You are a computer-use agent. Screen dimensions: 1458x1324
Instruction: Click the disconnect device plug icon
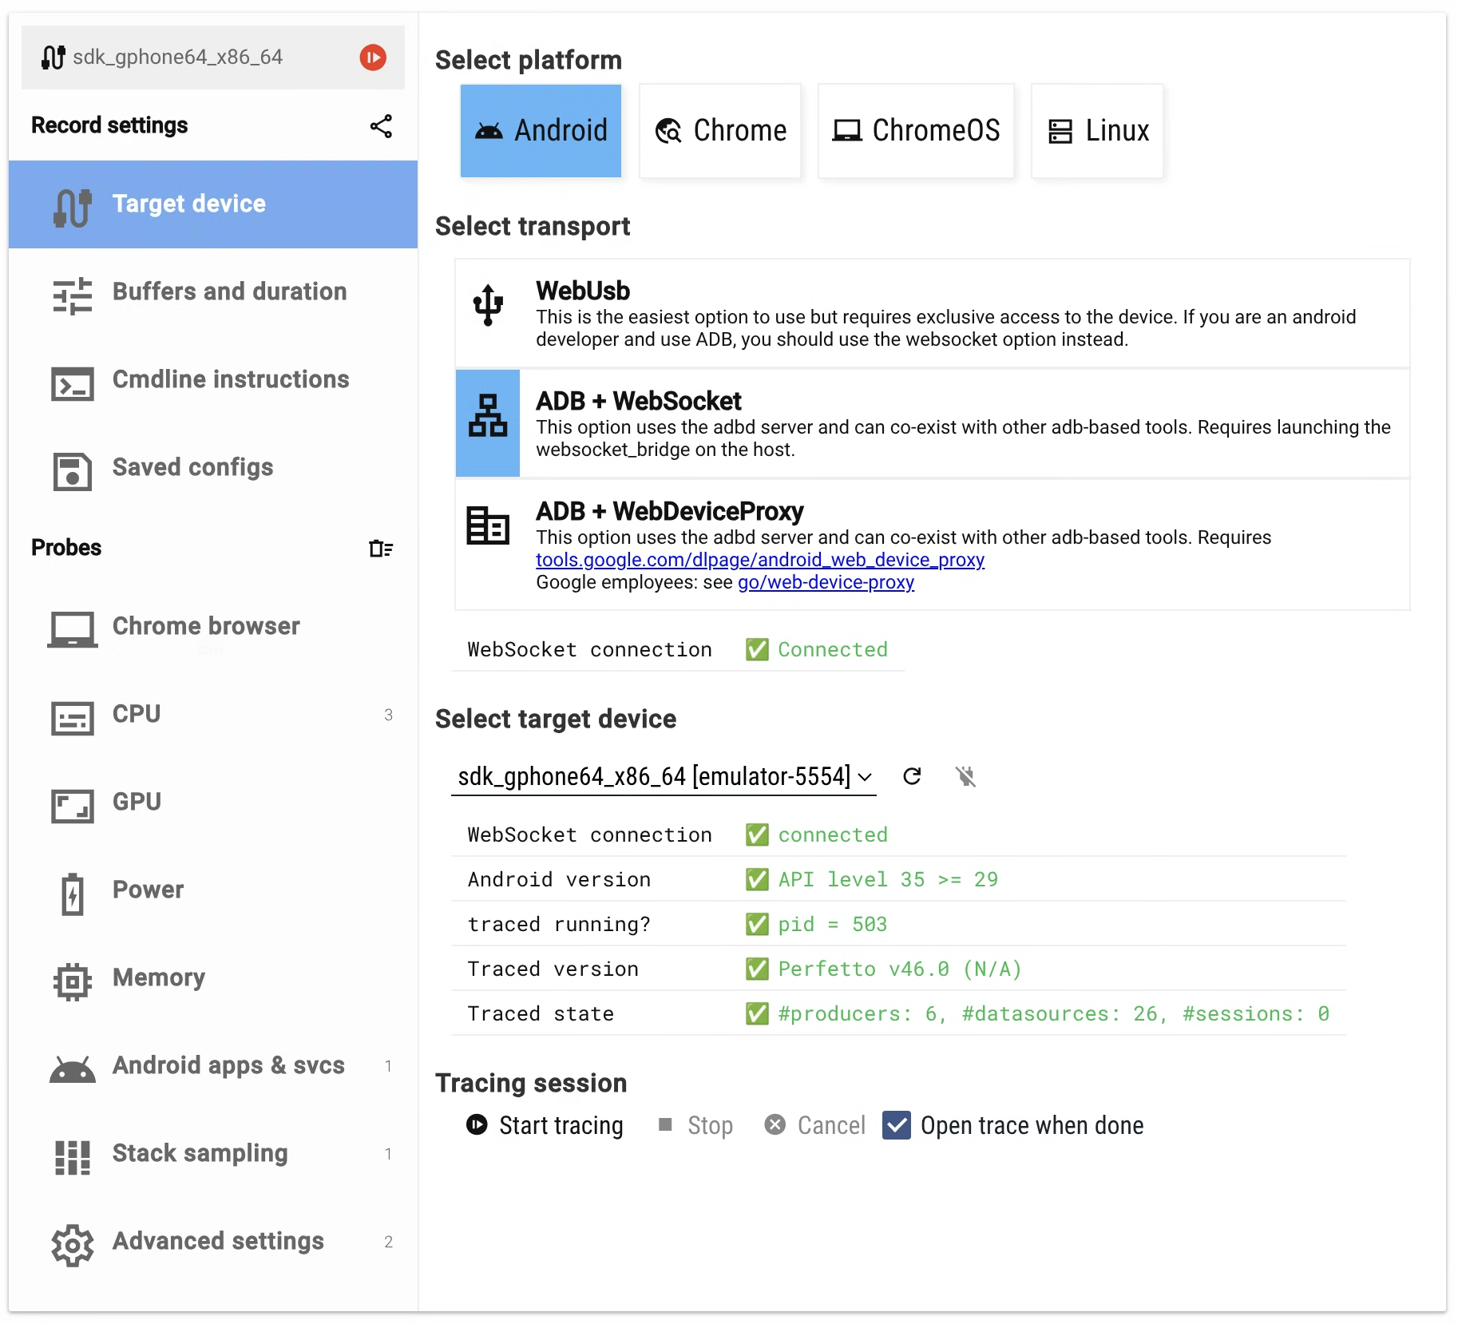(965, 776)
